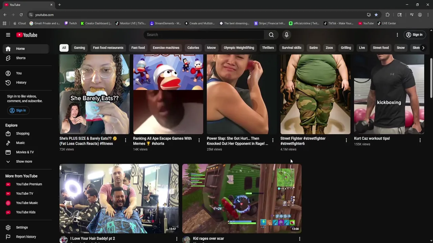Viewport: 433px width, 243px height.
Task: Click the browser address bar
Action: (196, 15)
